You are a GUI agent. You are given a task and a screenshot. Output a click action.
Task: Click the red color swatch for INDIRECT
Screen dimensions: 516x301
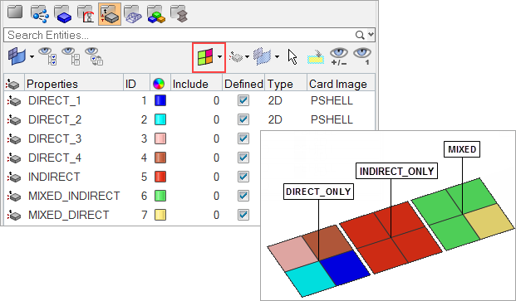(x=160, y=177)
